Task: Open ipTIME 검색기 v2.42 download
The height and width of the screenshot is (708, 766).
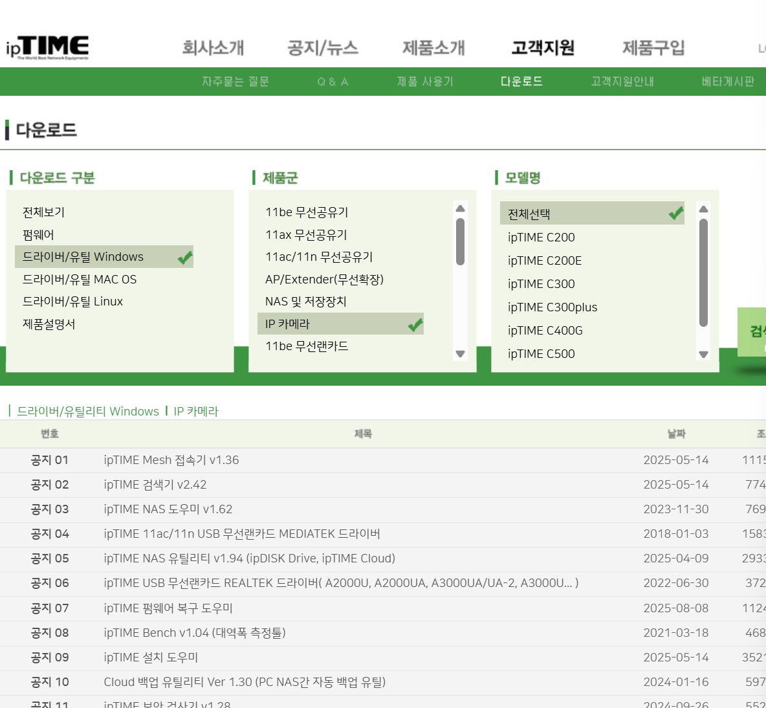Action: (155, 485)
